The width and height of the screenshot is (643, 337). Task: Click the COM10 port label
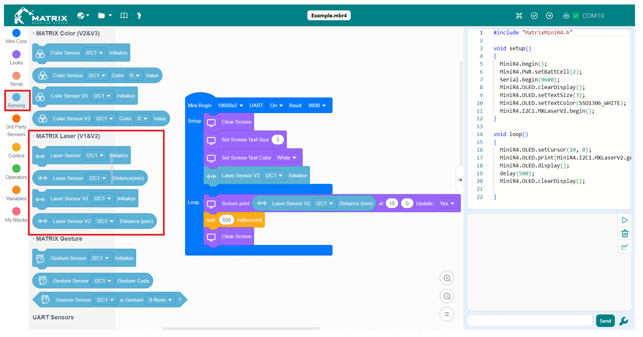click(593, 15)
